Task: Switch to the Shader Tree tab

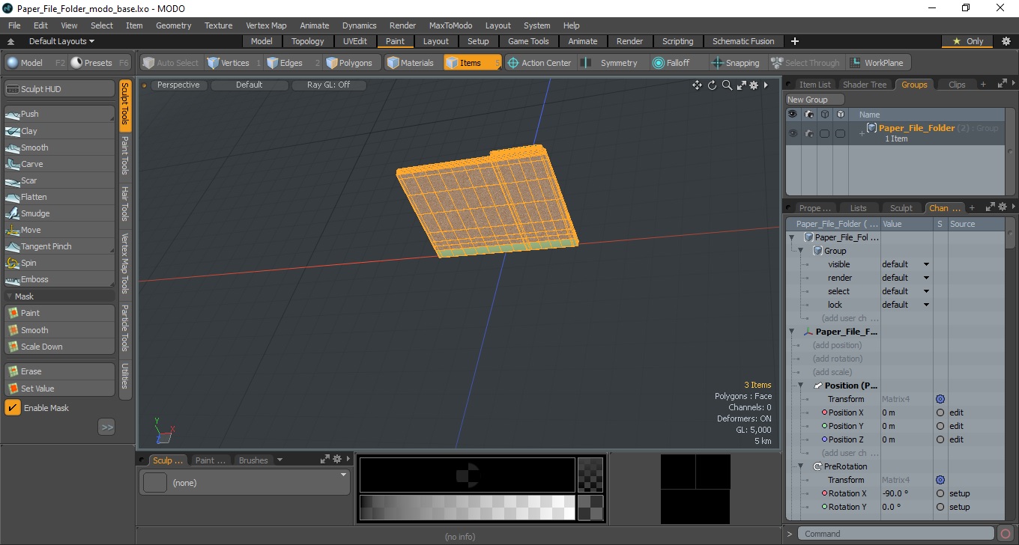Action: 864,85
